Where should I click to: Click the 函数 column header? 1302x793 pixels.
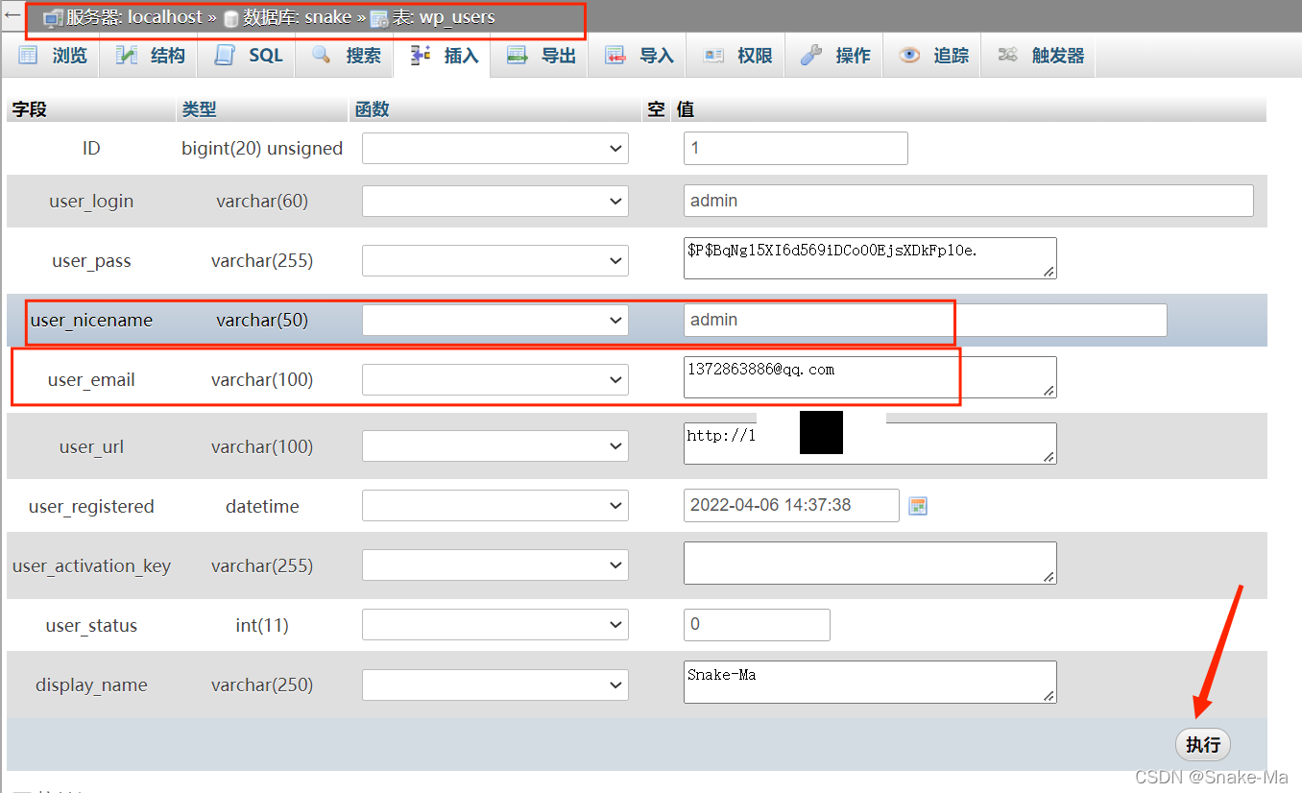pyautogui.click(x=372, y=109)
